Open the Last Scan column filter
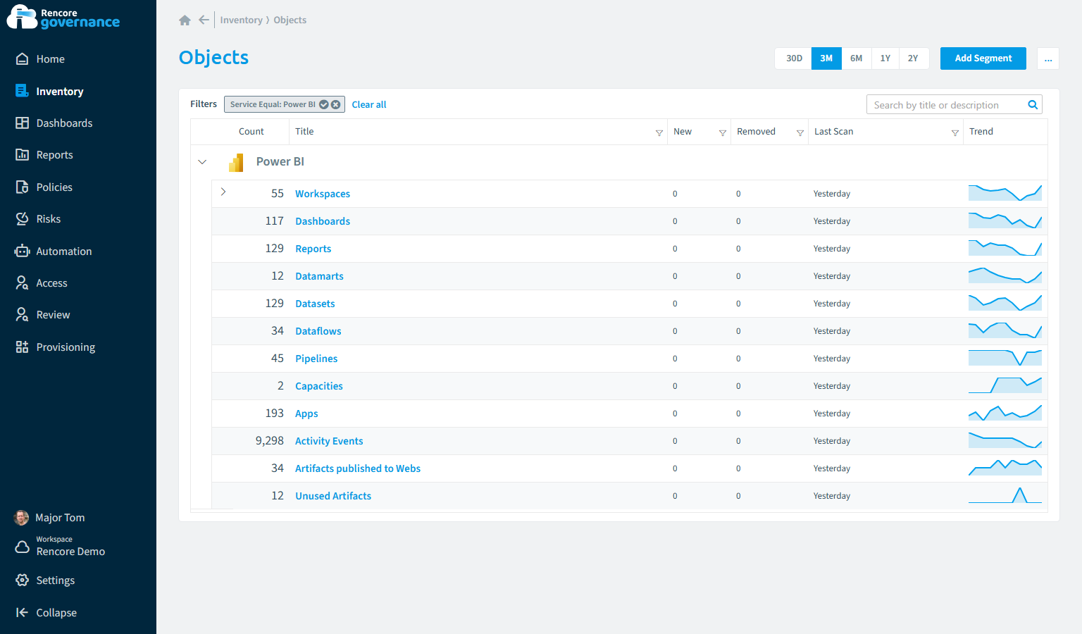1082x634 pixels. click(x=955, y=132)
